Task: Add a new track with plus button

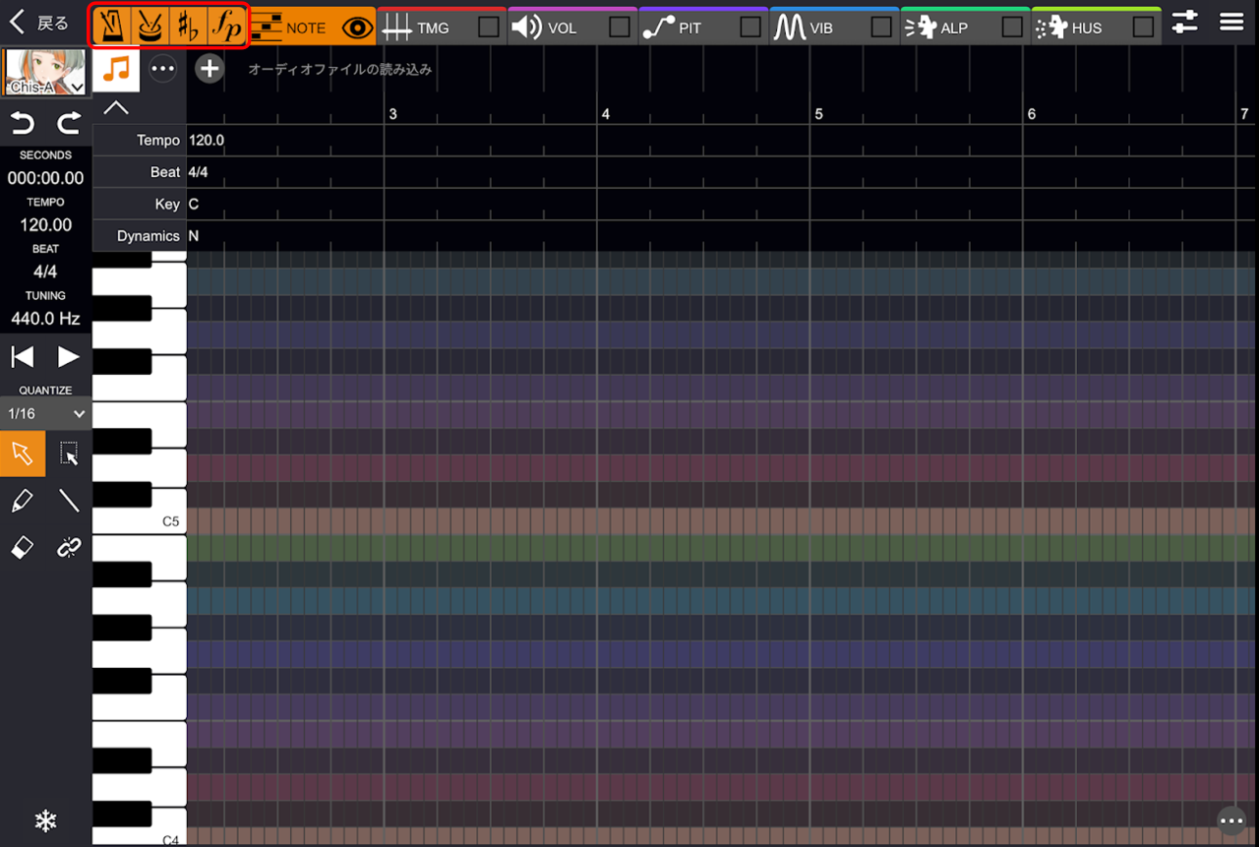Action: (x=210, y=69)
